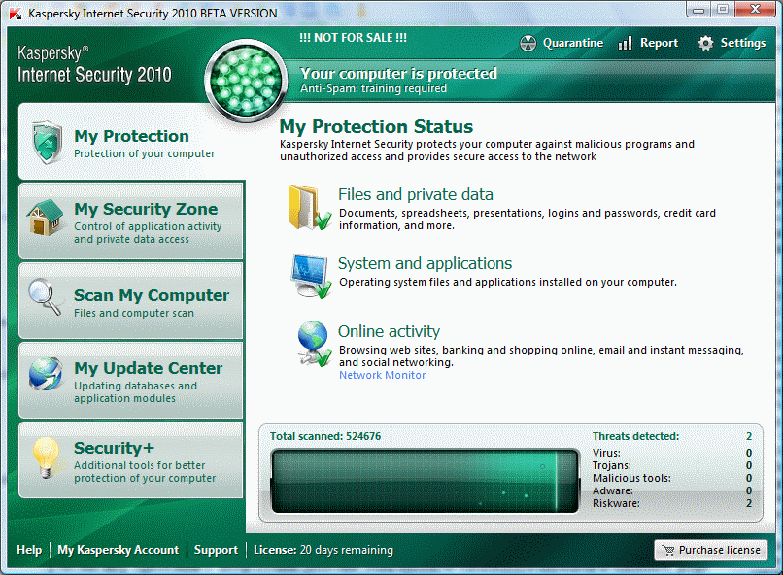Open the Quarantine text link
The image size is (783, 575).
pyautogui.click(x=573, y=43)
